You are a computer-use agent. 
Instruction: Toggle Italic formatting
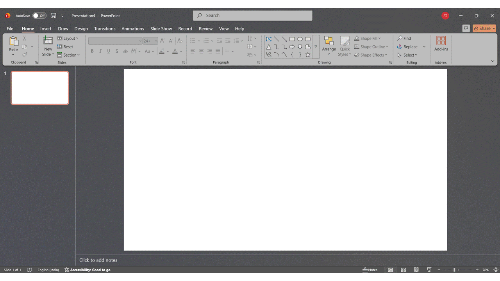click(100, 51)
